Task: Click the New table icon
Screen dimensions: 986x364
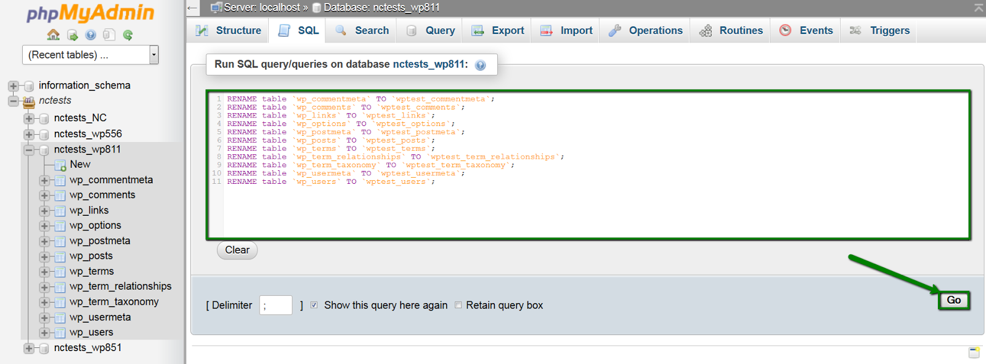Action: pos(60,165)
